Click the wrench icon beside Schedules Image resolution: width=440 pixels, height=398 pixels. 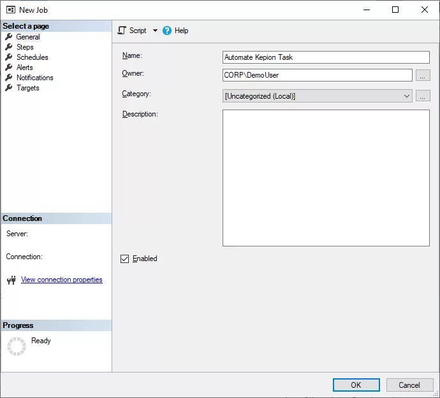[9, 57]
